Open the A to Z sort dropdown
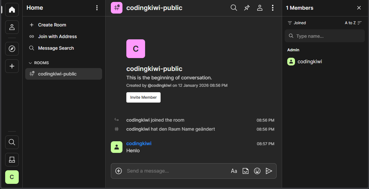 pyautogui.click(x=353, y=23)
